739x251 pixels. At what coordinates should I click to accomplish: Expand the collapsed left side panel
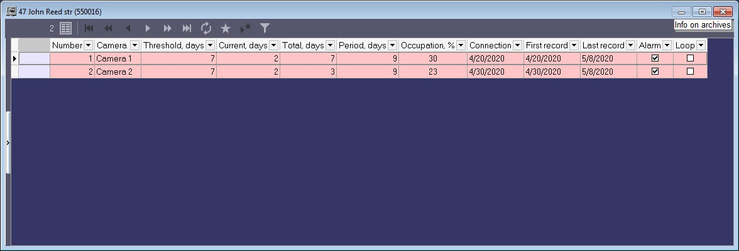(x=8, y=142)
